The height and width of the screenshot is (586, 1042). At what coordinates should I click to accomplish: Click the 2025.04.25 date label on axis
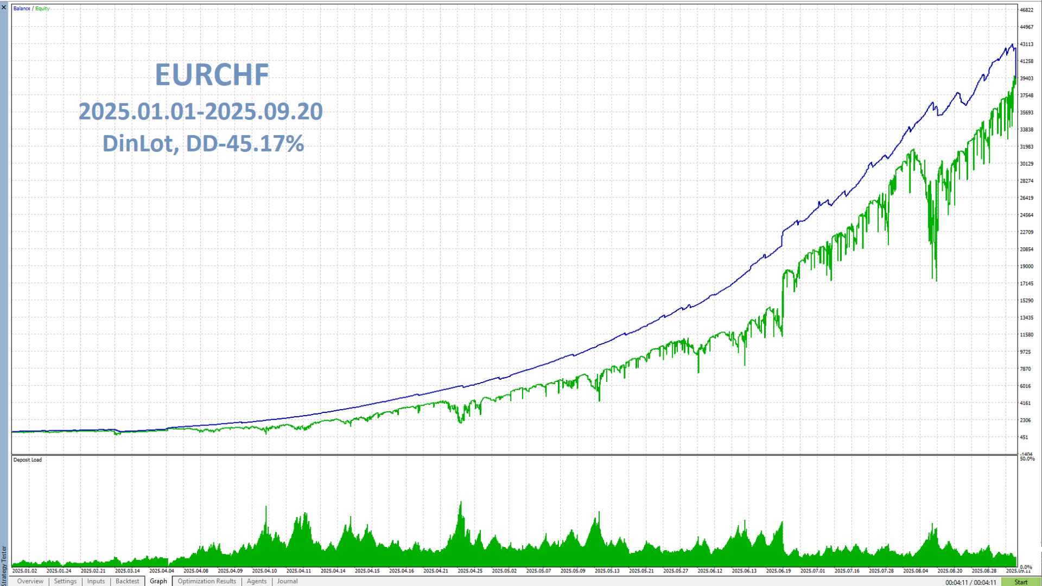click(x=470, y=571)
